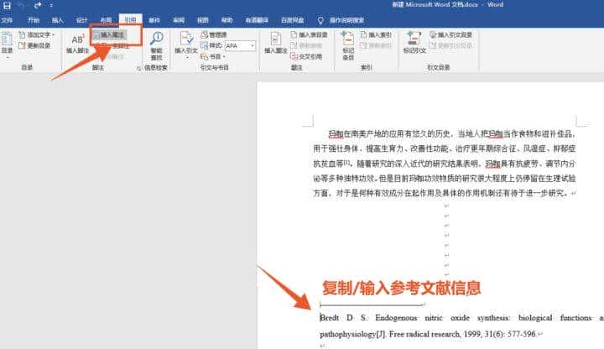Open the 有道翻译 ribbon tab
604x349 pixels.
coord(257,20)
